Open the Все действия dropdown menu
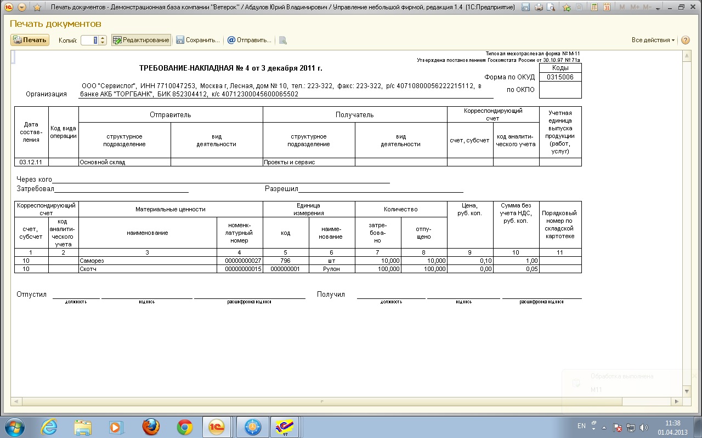Viewport: 702px width, 438px height. (653, 40)
